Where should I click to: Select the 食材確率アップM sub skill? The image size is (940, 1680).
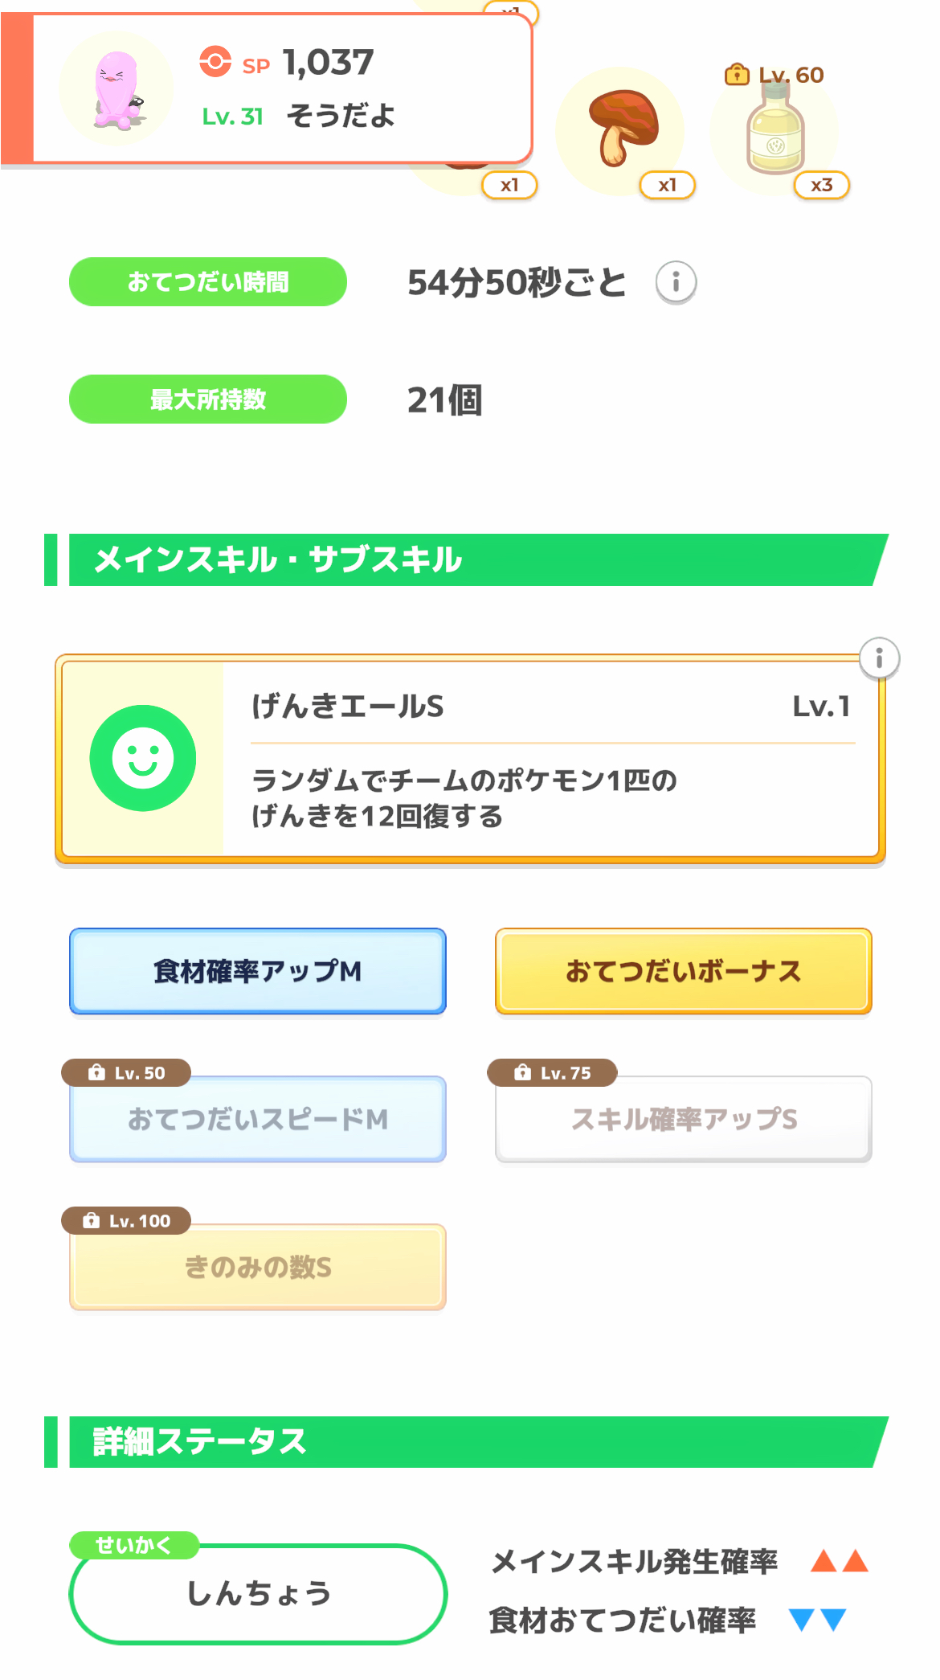pyautogui.click(x=258, y=971)
